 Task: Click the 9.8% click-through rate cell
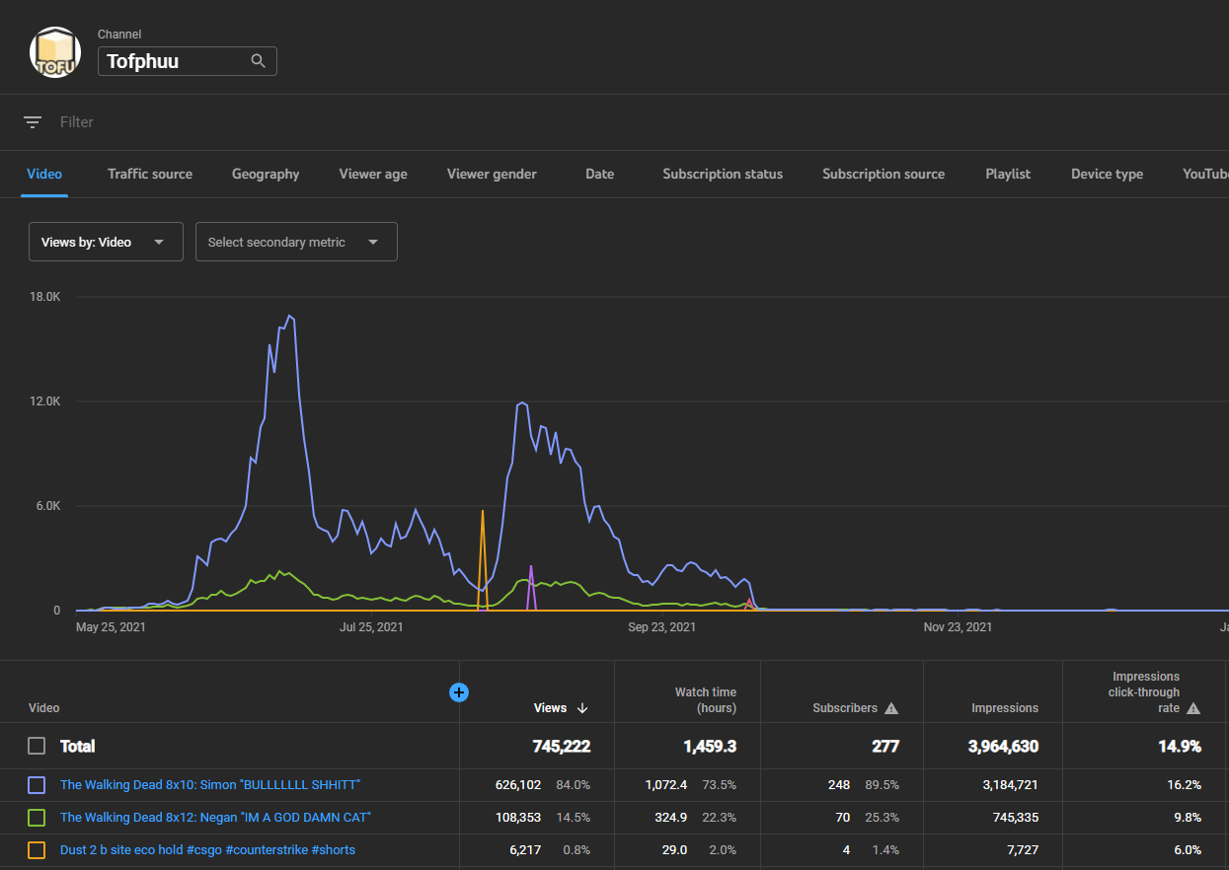pyautogui.click(x=1187, y=818)
